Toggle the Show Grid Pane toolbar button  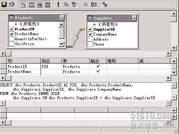32,5
